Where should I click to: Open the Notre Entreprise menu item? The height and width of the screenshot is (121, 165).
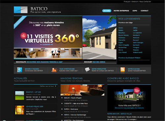click(x=121, y=11)
